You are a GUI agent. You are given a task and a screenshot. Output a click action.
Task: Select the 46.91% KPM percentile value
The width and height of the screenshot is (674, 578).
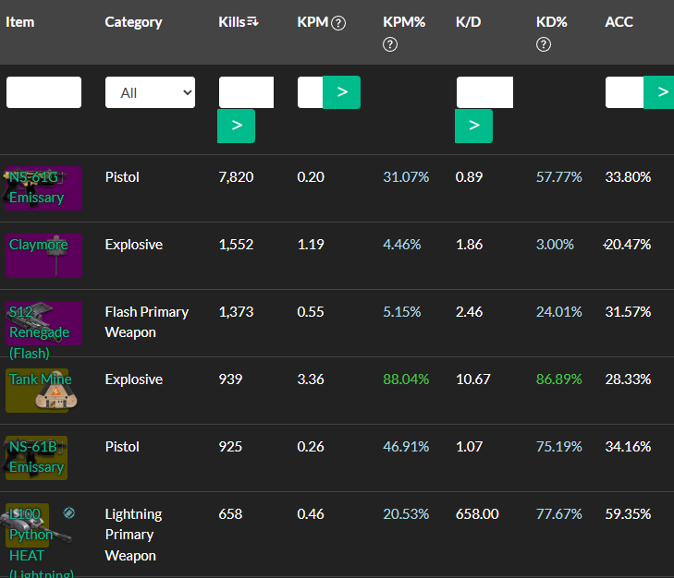(x=406, y=447)
